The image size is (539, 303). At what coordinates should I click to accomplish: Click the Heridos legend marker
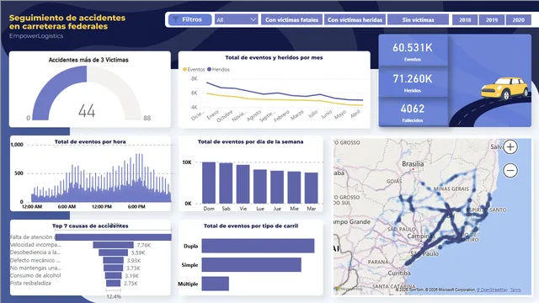[209, 69]
